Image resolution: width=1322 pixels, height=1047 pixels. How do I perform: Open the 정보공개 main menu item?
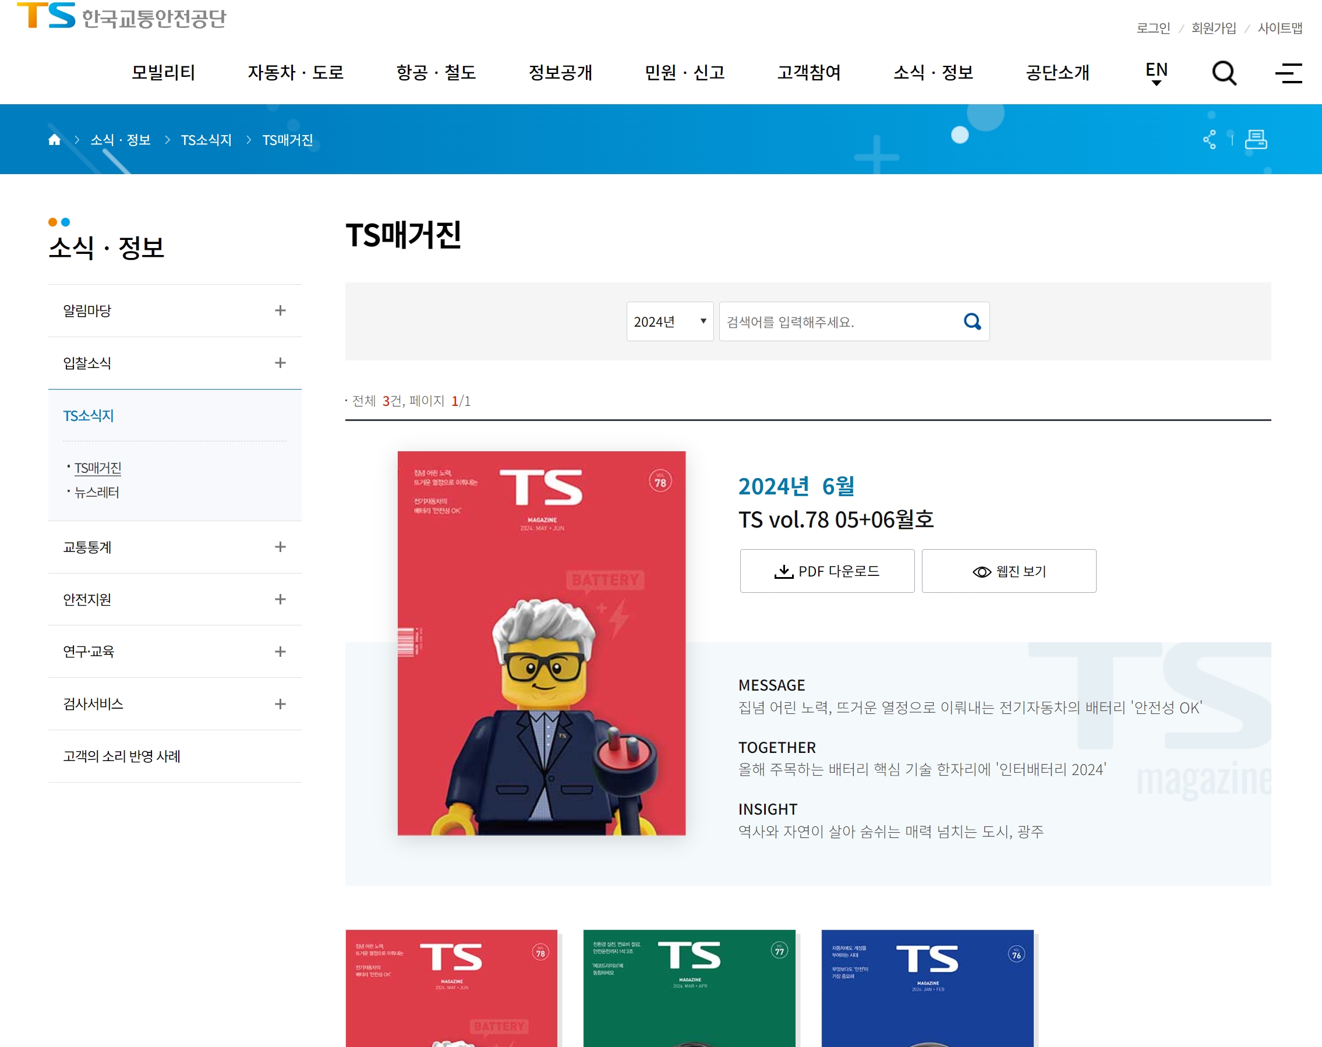click(560, 72)
